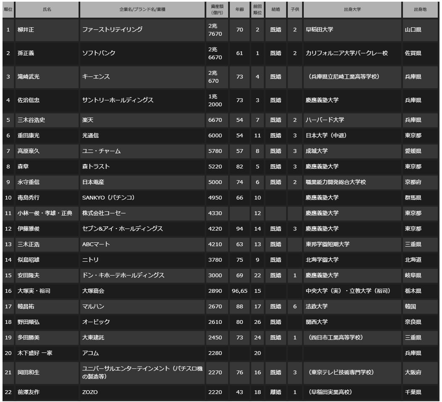
Task: Click the company cell 大東建託
Action: (142, 337)
